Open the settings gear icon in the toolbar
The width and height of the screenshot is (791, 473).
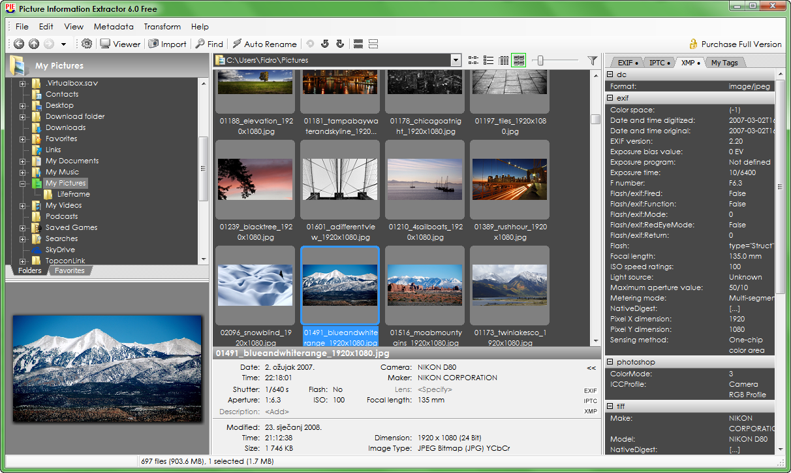[x=86, y=44]
